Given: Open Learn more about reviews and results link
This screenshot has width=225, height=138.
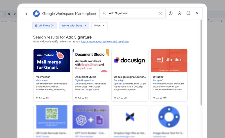Looking at the screenshot, I should [x=105, y=42].
